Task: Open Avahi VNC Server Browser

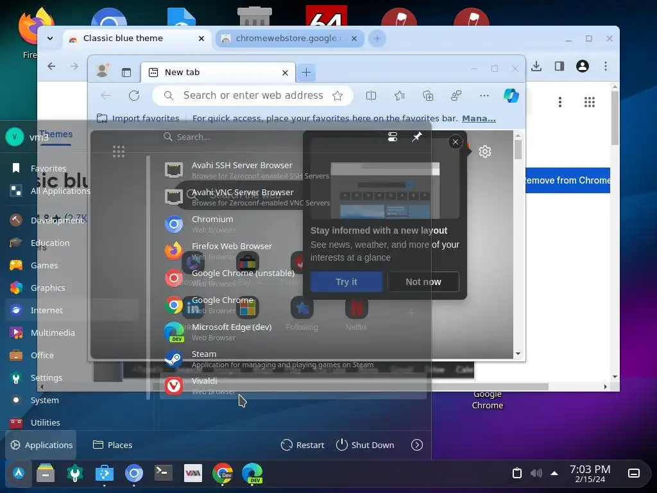Action: pyautogui.click(x=293, y=197)
